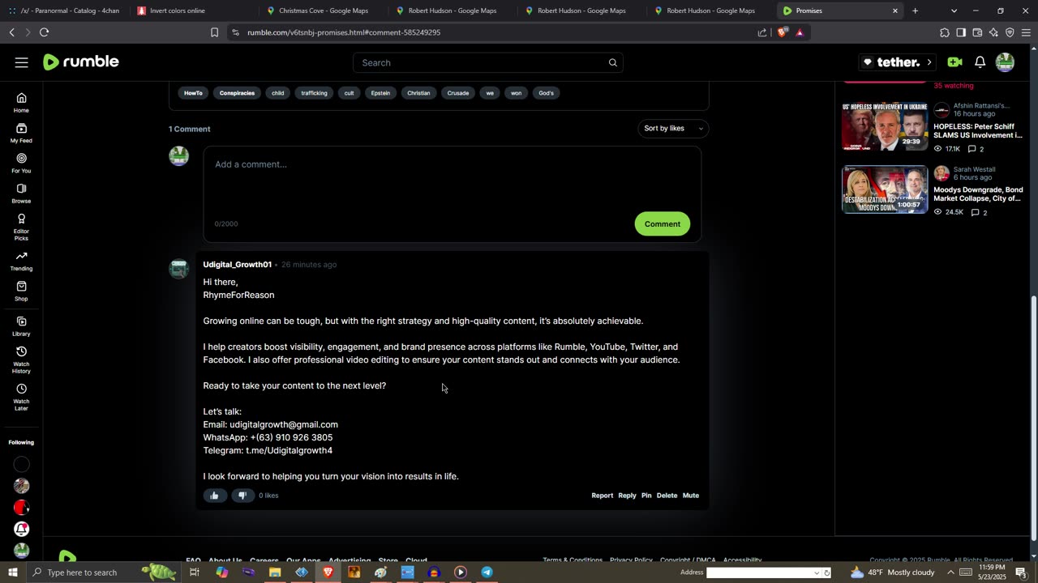Expand the Sort by likes dropdown
This screenshot has width=1038, height=583.
coord(673,128)
